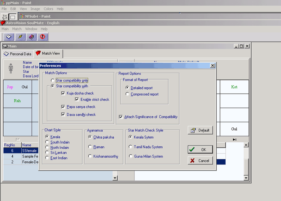Screen dimensions: 281x201
Task: Select Female-De row number 2
Action: click(21, 162)
